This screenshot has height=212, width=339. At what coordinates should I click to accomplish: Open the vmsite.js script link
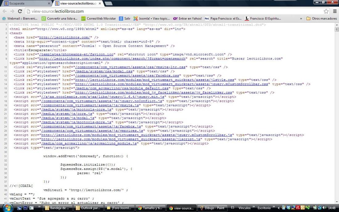[90, 105]
